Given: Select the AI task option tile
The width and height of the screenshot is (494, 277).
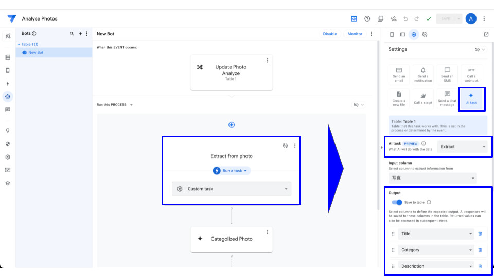Looking at the screenshot, I should [471, 97].
